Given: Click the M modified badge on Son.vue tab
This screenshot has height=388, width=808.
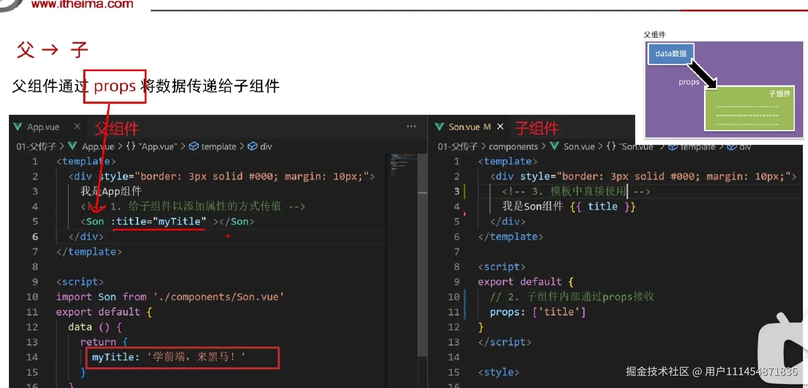Looking at the screenshot, I should coord(487,127).
